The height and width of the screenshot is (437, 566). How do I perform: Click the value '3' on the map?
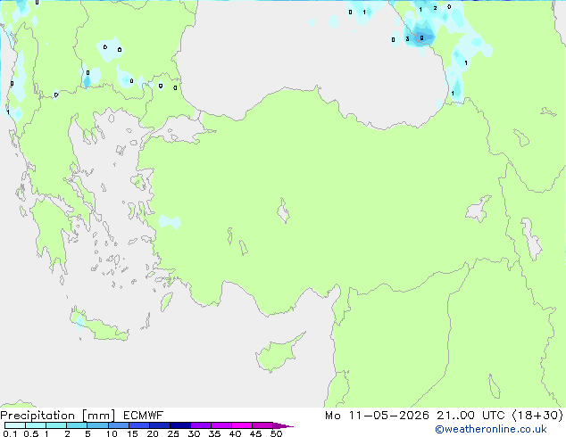(407, 39)
